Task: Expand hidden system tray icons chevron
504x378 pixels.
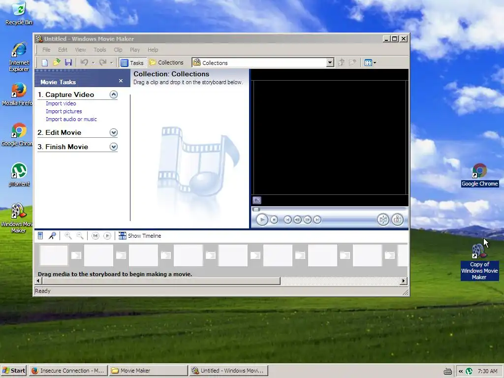Action: pyautogui.click(x=460, y=371)
